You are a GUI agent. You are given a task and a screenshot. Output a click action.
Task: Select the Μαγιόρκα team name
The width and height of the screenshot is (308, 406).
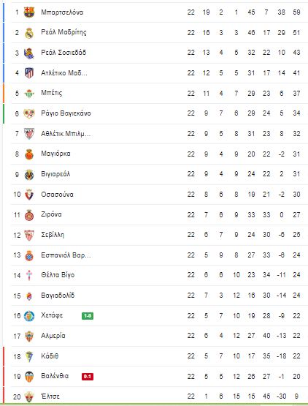click(x=55, y=154)
